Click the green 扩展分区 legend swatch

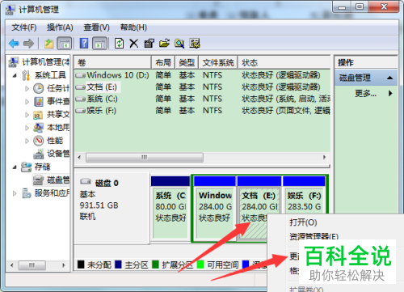tap(155, 264)
